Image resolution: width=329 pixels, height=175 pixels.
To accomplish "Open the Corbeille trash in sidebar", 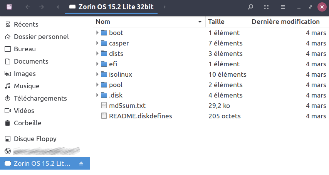I will click(27, 123).
